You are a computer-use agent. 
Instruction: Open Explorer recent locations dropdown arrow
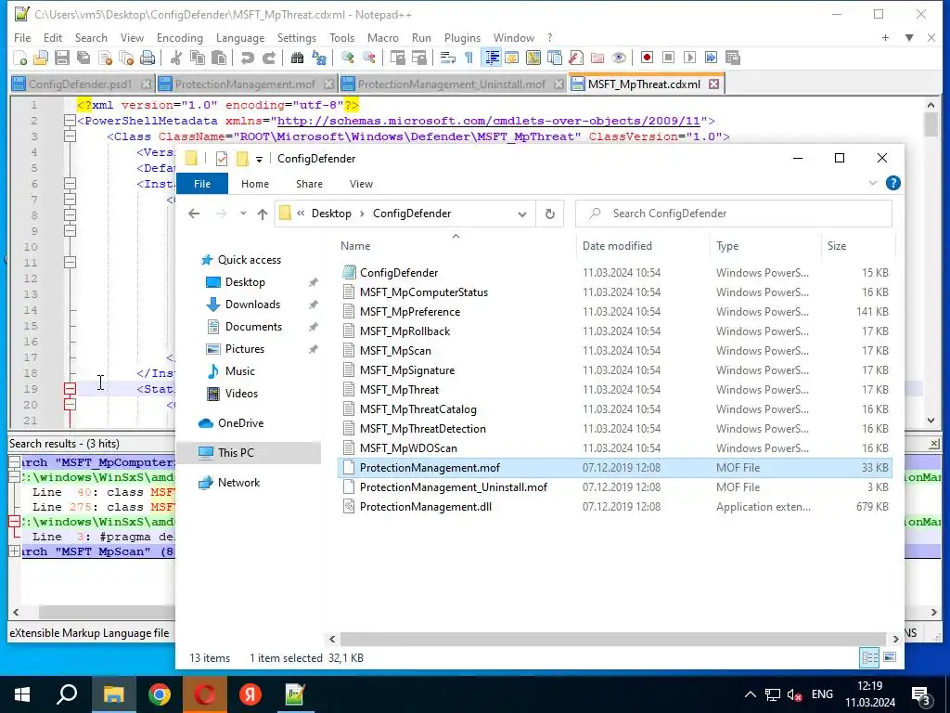[243, 214]
